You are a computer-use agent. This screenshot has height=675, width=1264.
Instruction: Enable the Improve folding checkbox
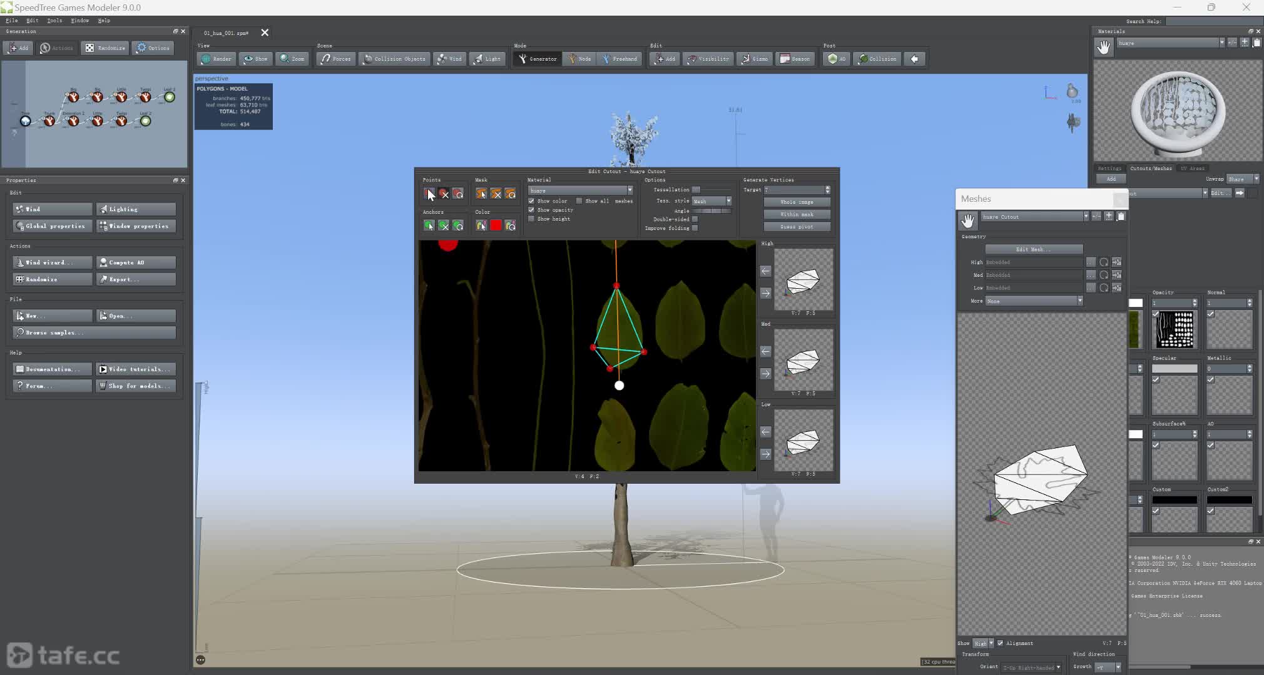pos(695,228)
